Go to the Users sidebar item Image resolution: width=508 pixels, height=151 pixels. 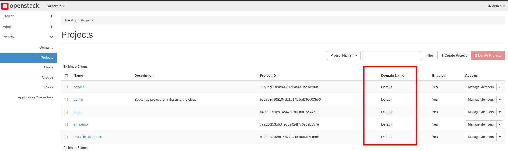[x=48, y=67]
